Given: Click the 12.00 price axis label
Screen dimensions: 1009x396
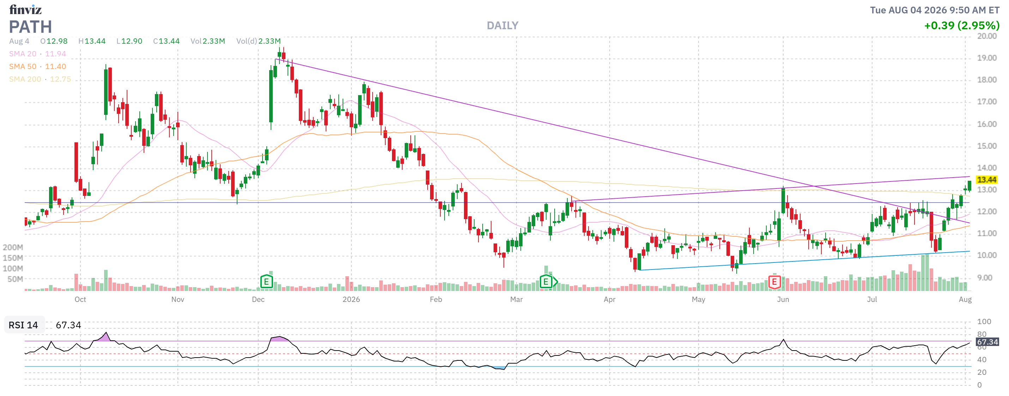Looking at the screenshot, I should pyautogui.click(x=987, y=212).
